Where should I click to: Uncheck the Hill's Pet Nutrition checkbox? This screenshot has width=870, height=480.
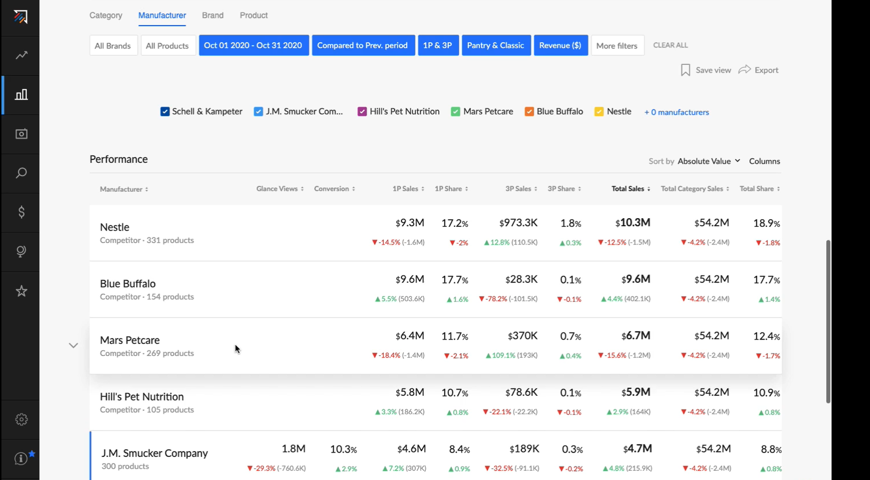click(362, 111)
